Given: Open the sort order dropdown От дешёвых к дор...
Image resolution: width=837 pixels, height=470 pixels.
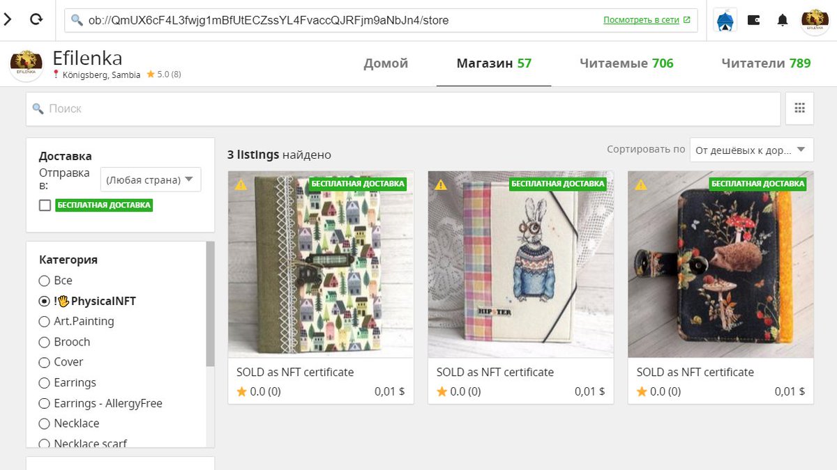Looking at the screenshot, I should click(751, 150).
